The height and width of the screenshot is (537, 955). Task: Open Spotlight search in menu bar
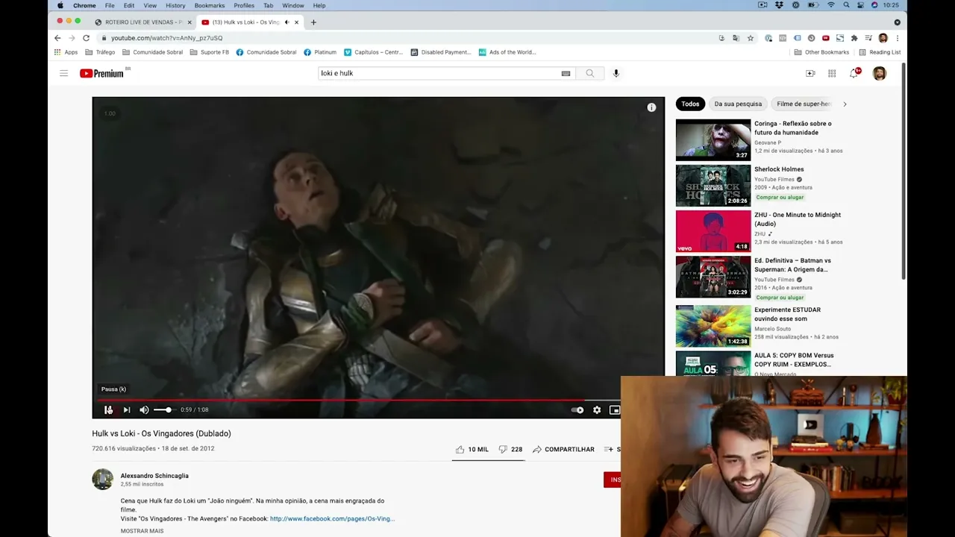846,5
